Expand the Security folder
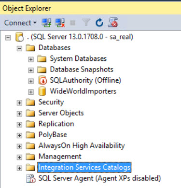This screenshot has width=181, height=188. point(19,103)
